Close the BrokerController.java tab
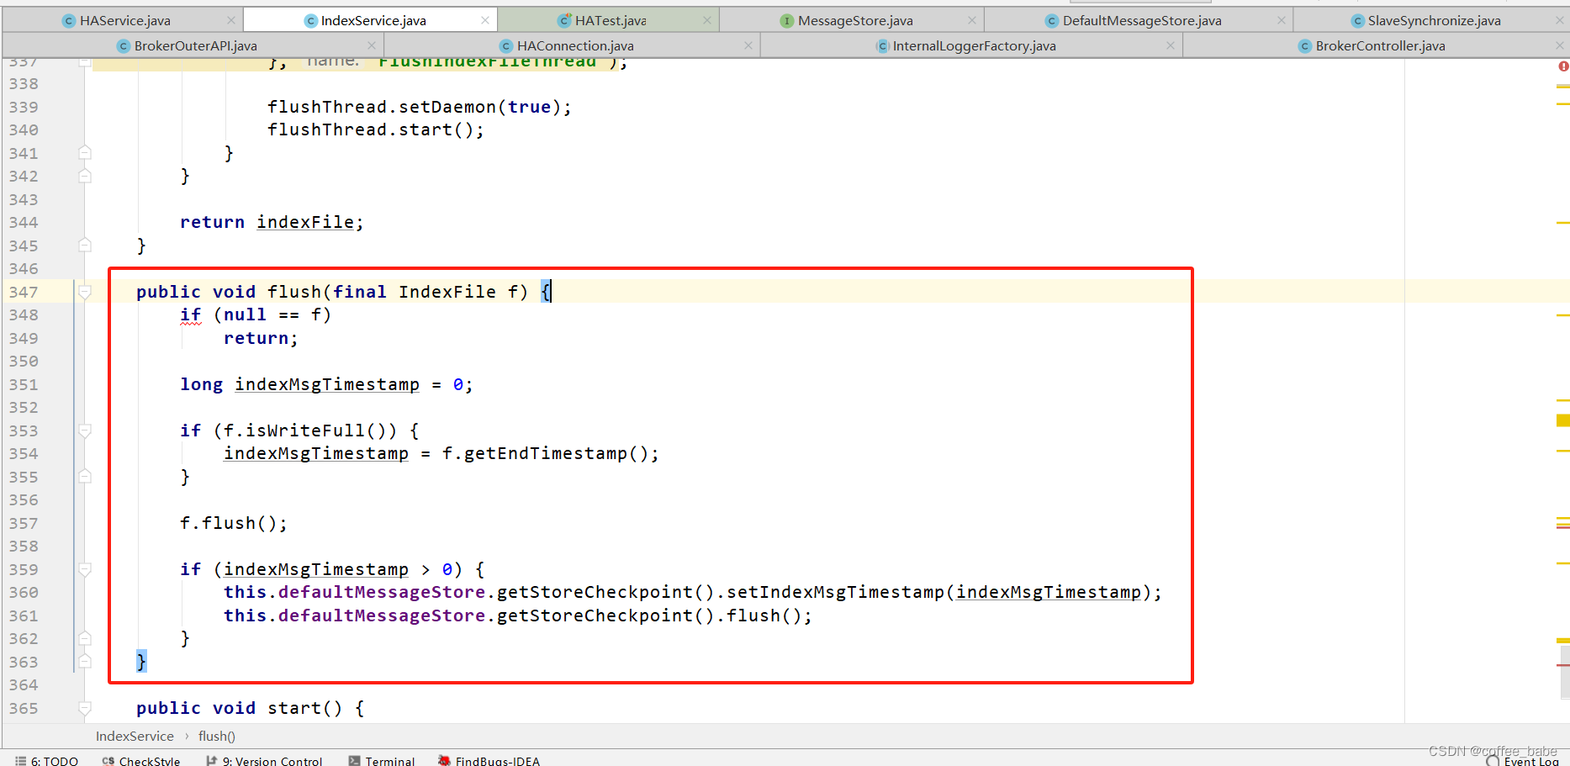Image resolution: width=1570 pixels, height=766 pixels. click(1560, 45)
